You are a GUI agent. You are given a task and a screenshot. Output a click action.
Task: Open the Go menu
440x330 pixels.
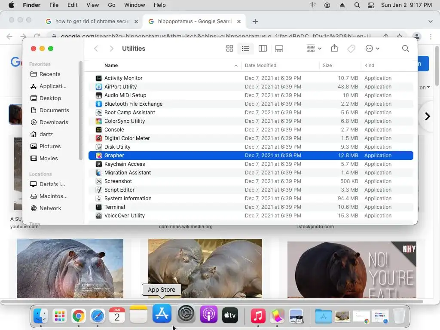point(112,5)
